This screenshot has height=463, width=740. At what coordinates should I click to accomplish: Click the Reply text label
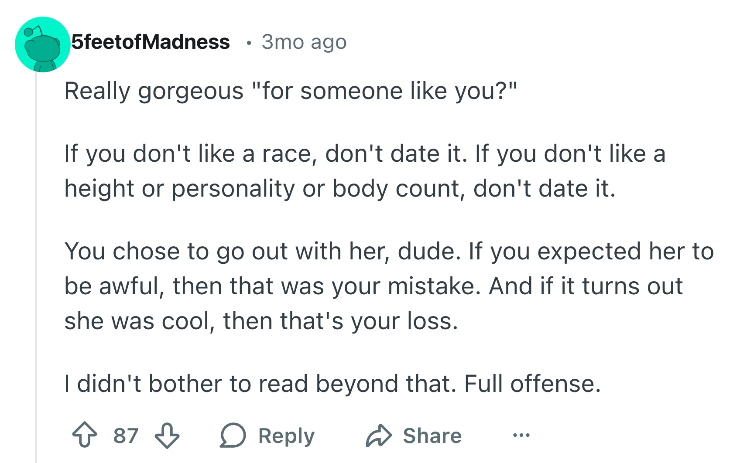[286, 436]
